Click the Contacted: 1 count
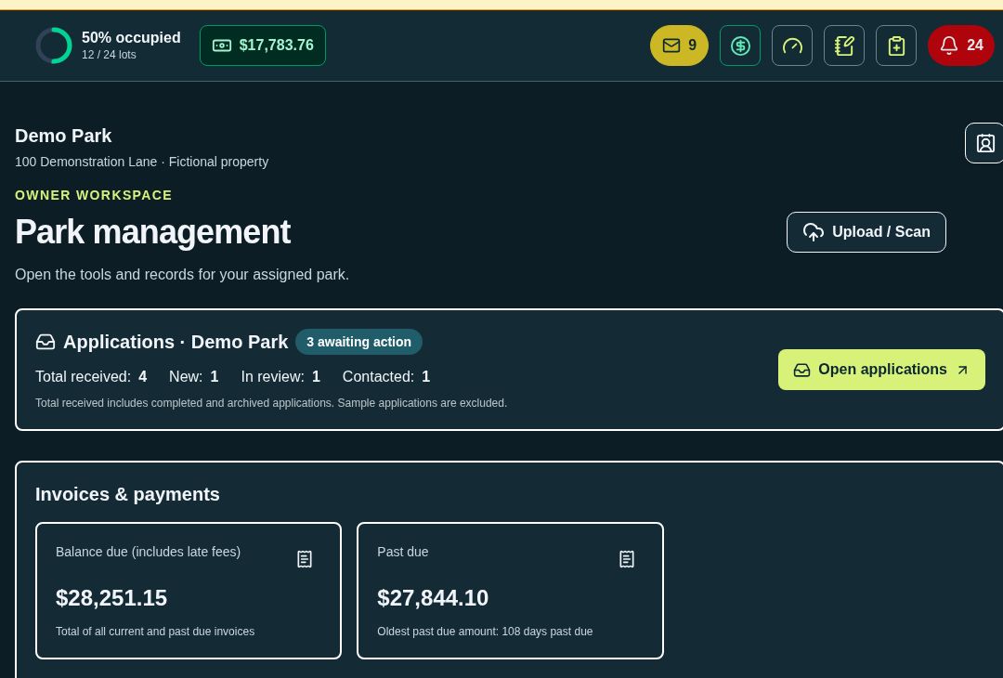This screenshot has height=678, width=1003. point(386,377)
